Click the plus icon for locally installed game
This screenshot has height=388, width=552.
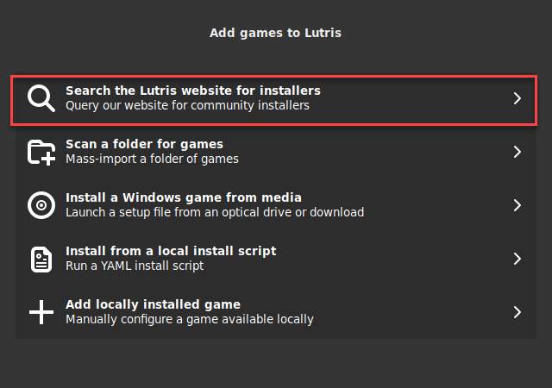coord(41,312)
